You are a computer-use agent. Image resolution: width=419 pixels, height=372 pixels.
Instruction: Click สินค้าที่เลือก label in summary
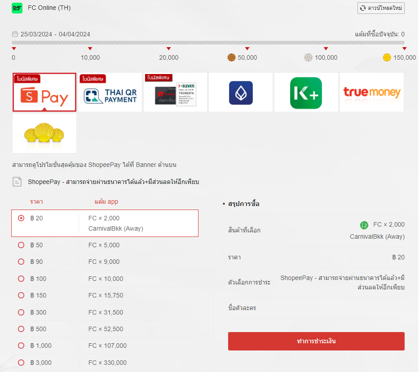pos(244,230)
